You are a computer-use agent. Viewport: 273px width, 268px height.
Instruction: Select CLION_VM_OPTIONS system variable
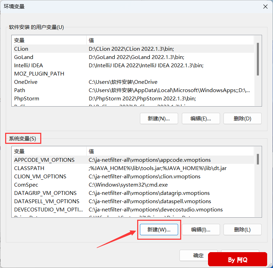[133, 177]
